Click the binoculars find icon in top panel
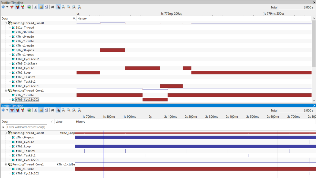 (53, 7)
